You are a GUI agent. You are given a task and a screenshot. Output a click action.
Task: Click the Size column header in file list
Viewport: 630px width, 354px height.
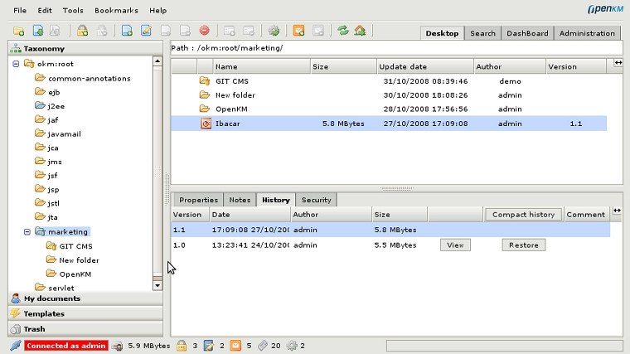click(x=343, y=66)
